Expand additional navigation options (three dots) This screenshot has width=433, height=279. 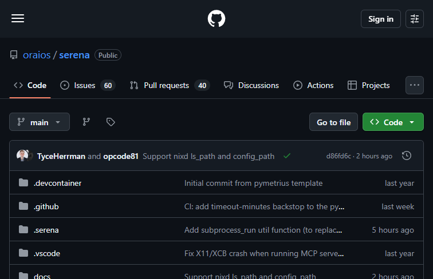(x=415, y=85)
